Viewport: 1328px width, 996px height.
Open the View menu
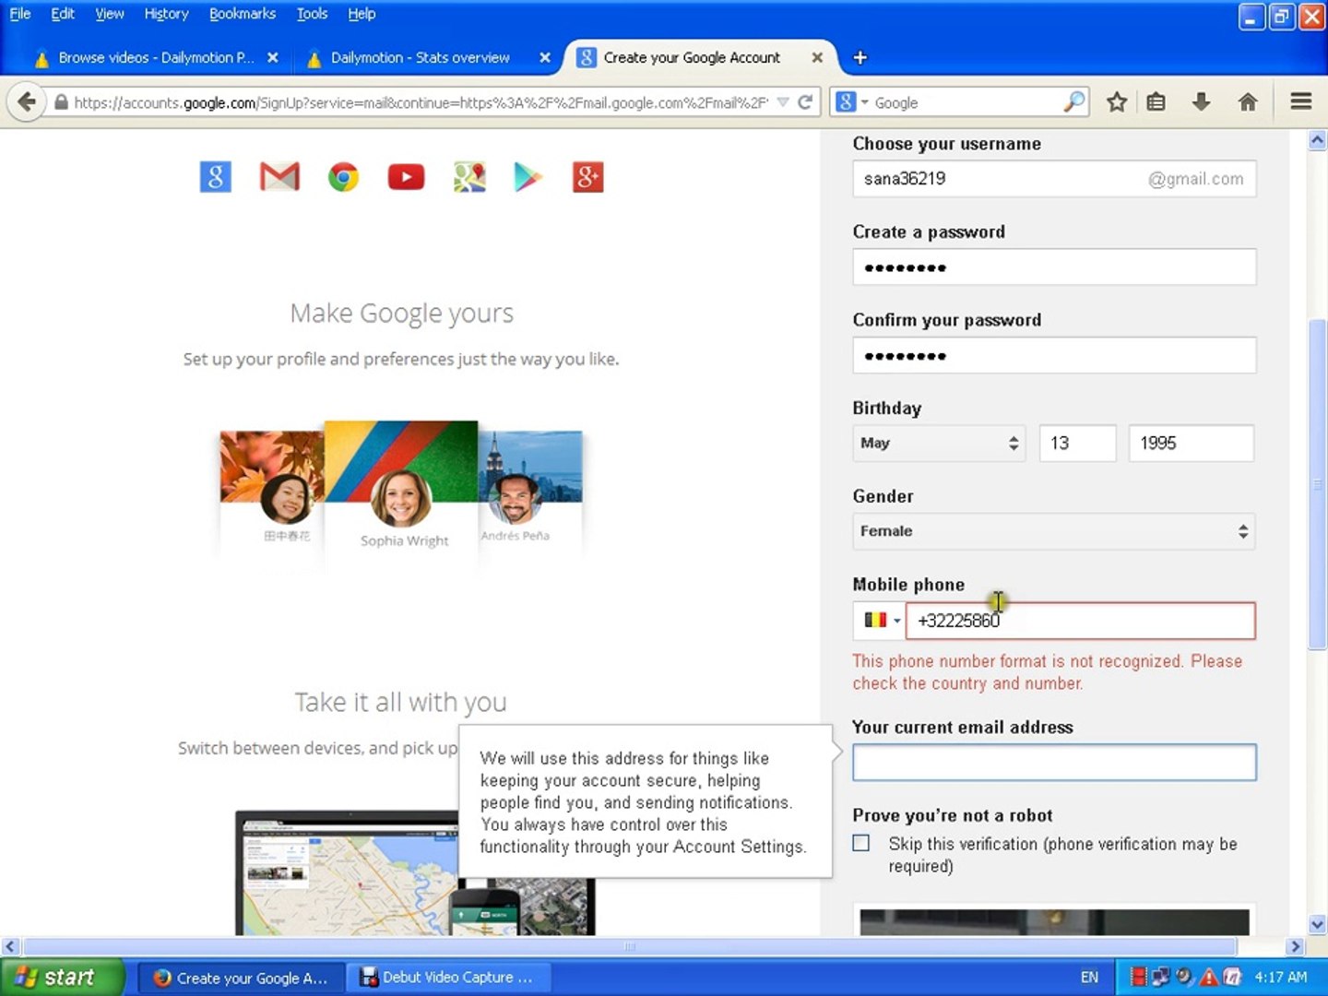[110, 14]
